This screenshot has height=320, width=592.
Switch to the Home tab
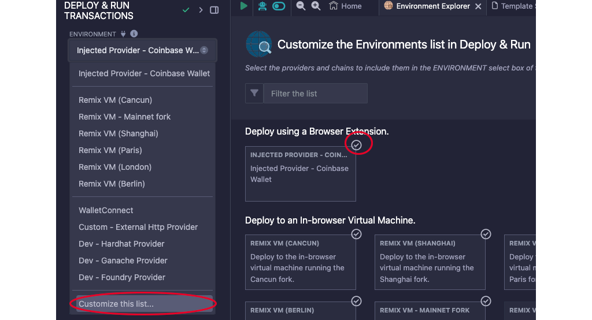tap(346, 6)
